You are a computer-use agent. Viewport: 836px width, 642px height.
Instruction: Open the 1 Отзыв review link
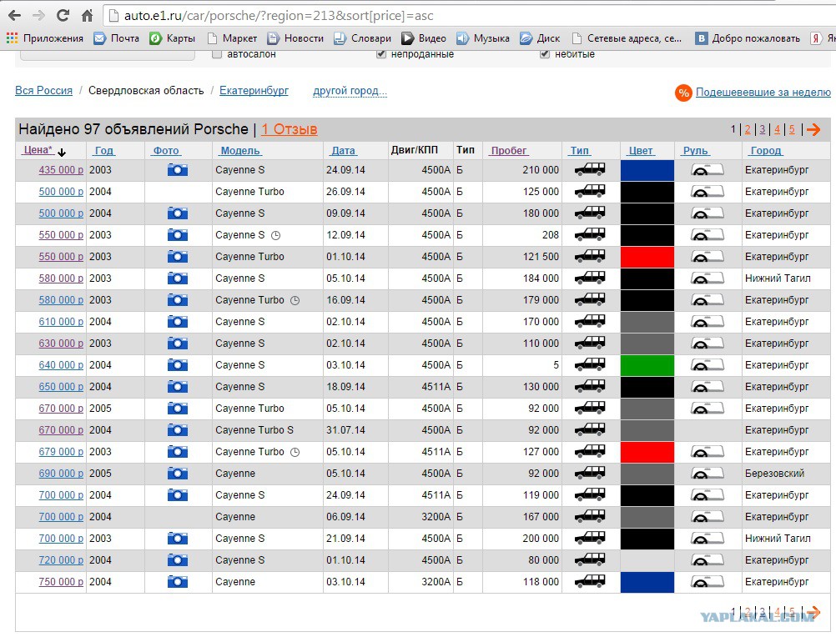pos(289,129)
